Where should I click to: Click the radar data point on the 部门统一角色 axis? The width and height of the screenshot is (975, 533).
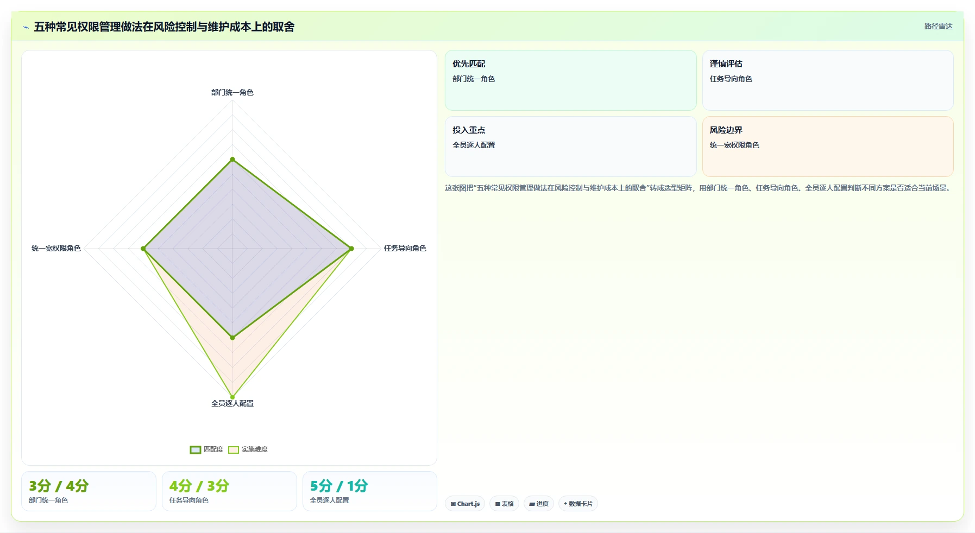232,159
